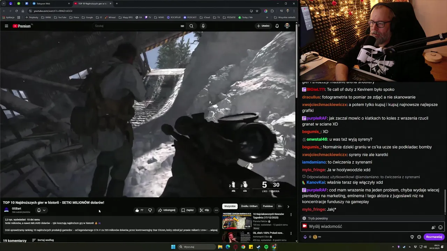Open the Ok, she's 100% f*cked video thumbnail
The width and height of the screenshot is (447, 251).
pos(237,237)
